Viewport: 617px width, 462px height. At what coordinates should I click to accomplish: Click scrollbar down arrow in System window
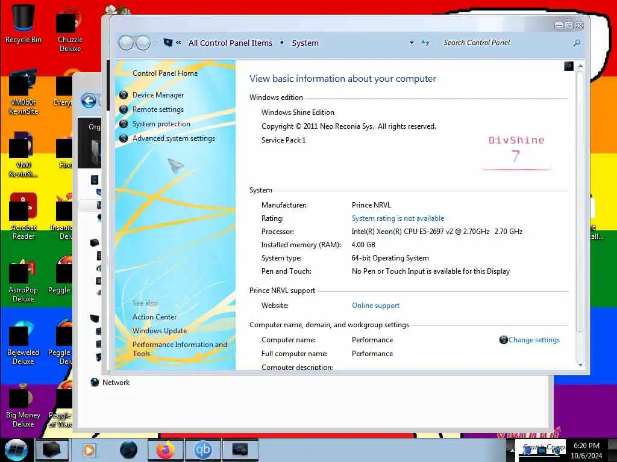pyautogui.click(x=580, y=365)
